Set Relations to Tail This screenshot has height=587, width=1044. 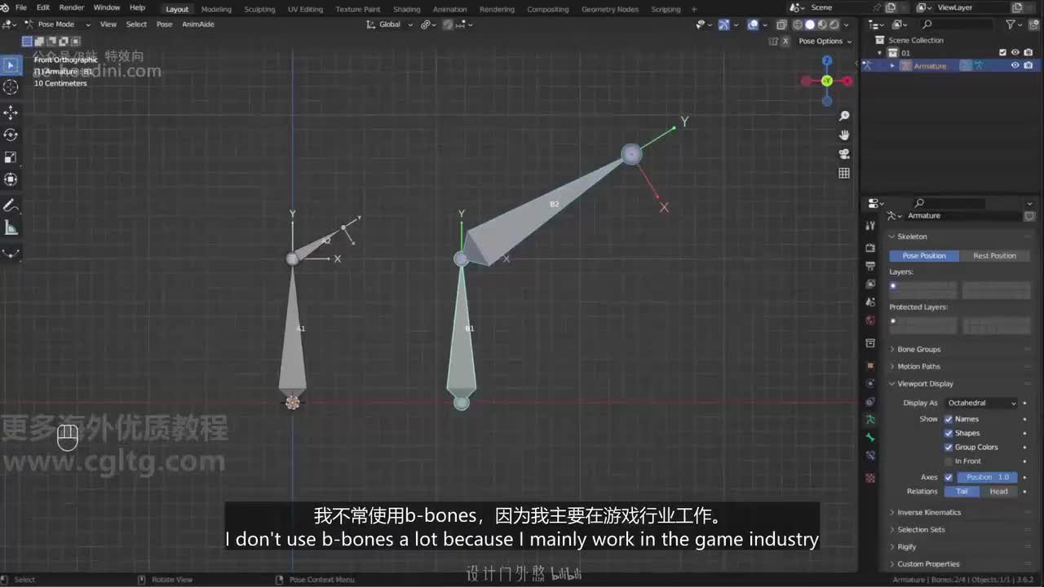962,491
